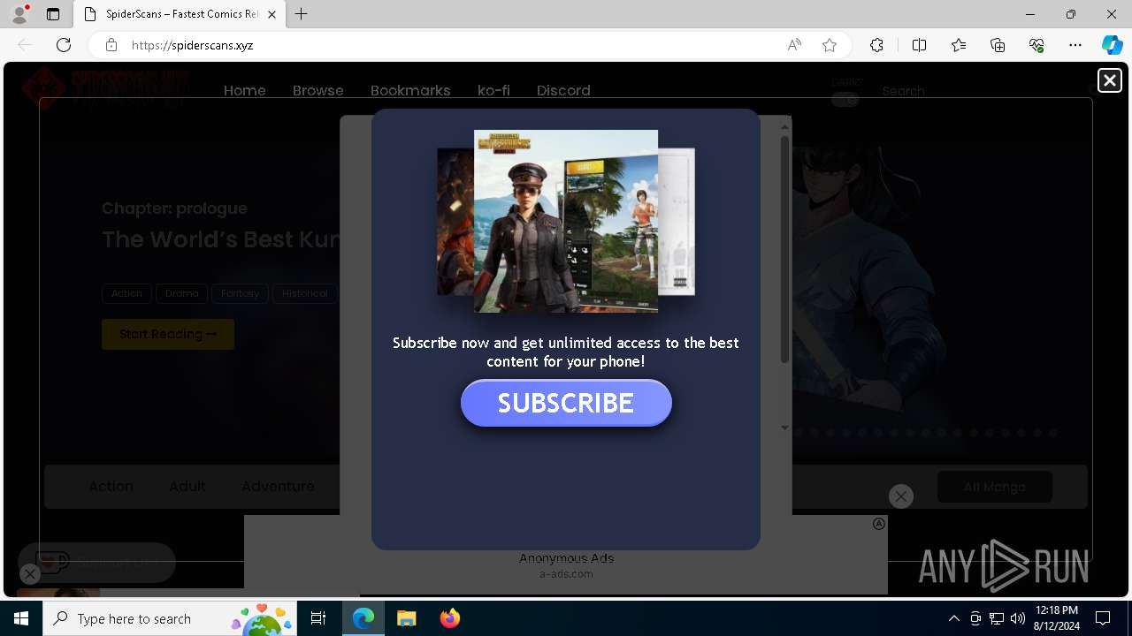Open the ko-fi link
The image size is (1132, 636).
[x=493, y=90]
